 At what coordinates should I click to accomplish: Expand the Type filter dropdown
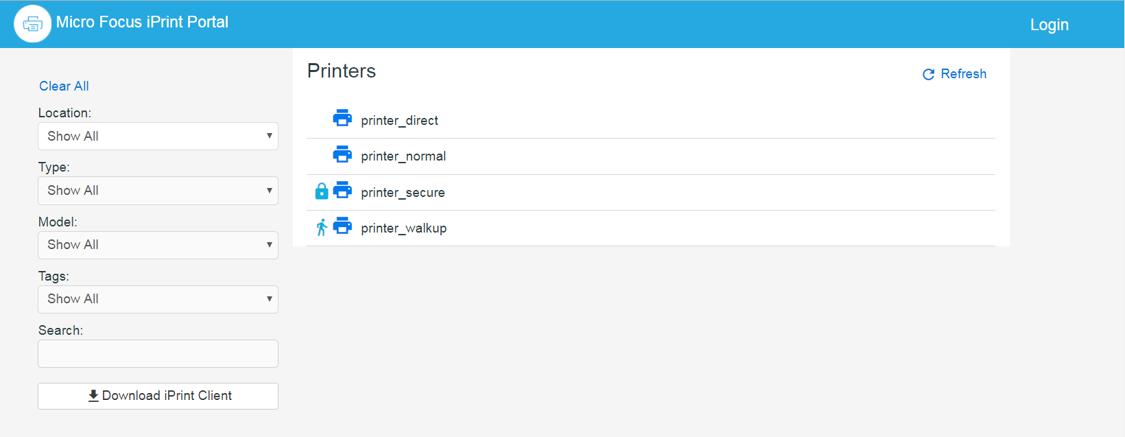(x=158, y=190)
